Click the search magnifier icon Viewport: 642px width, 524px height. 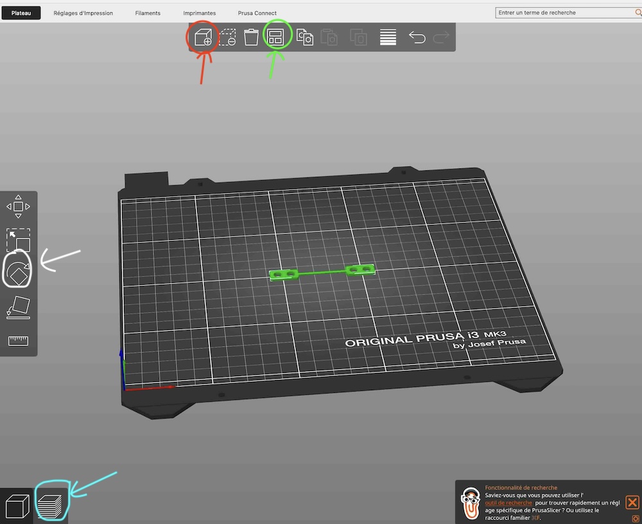(x=638, y=13)
